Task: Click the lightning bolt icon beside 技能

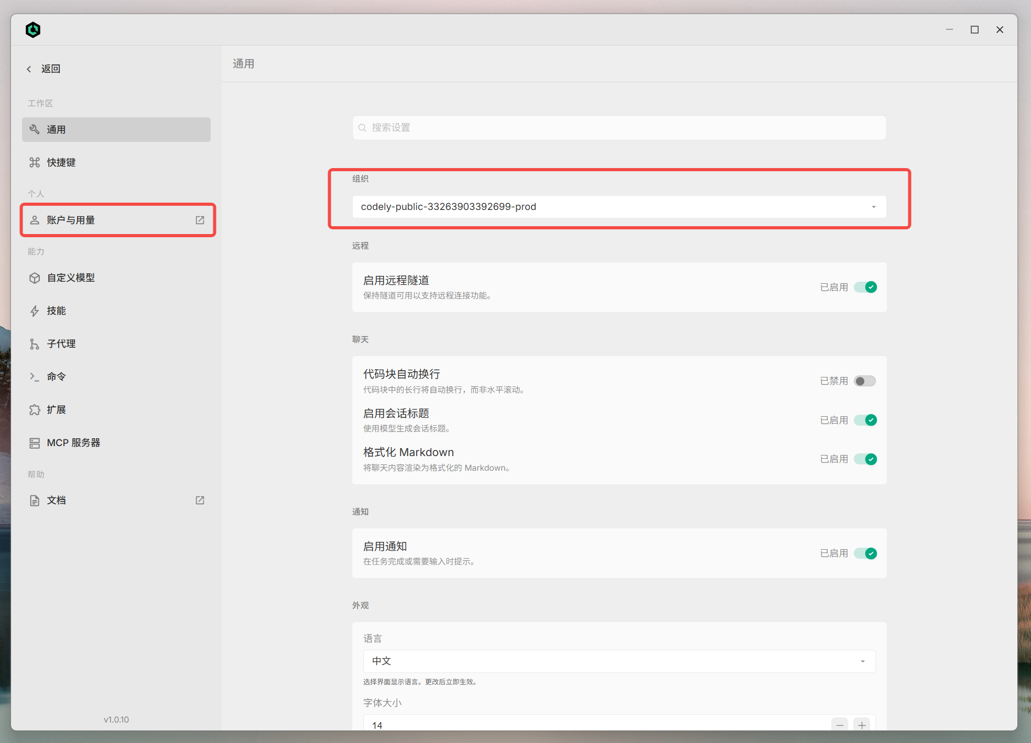Action: pos(35,311)
